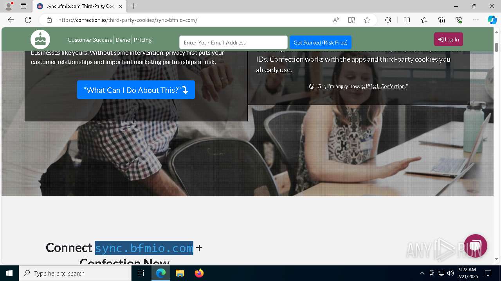Click the page scroll up arrow
Screen dimensions: 501x281
coord(496,32)
